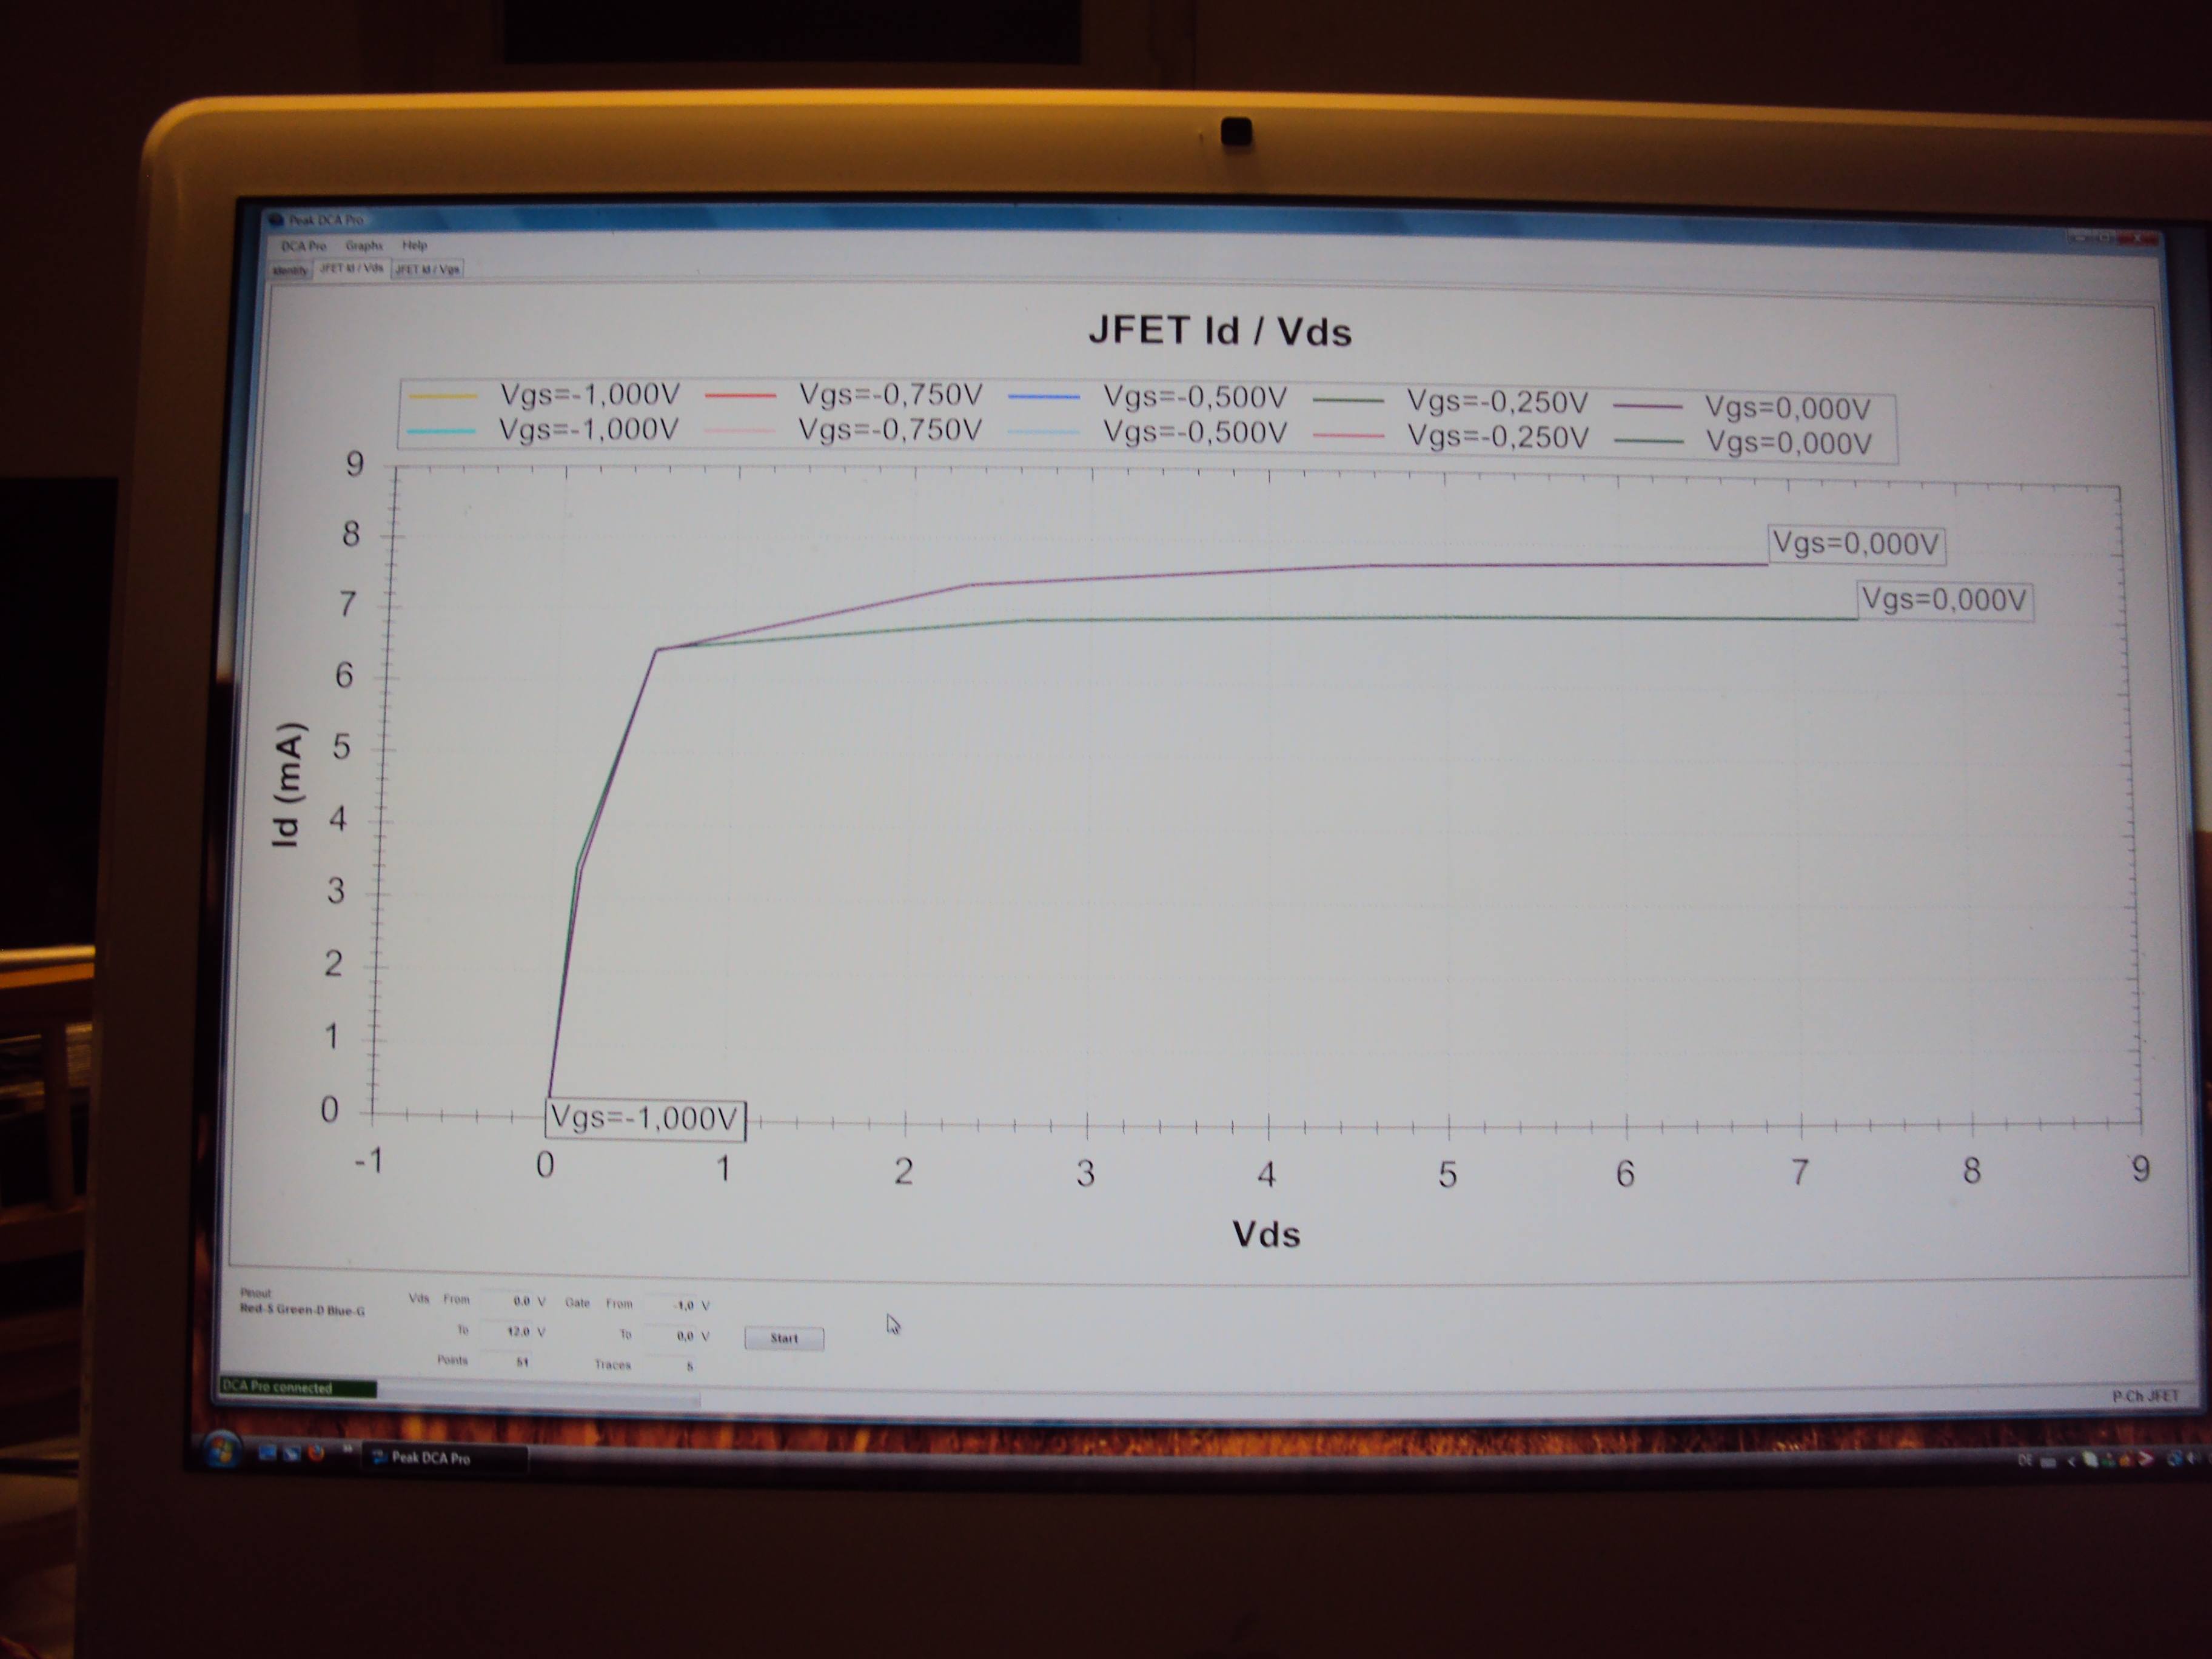2212x1659 pixels.
Task: Switch to the Identify tab
Action: click(x=290, y=270)
